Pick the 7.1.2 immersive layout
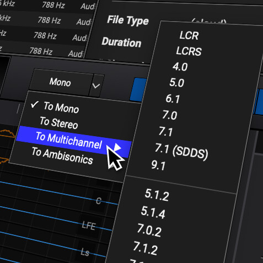The image size is (263, 263). coord(146,248)
